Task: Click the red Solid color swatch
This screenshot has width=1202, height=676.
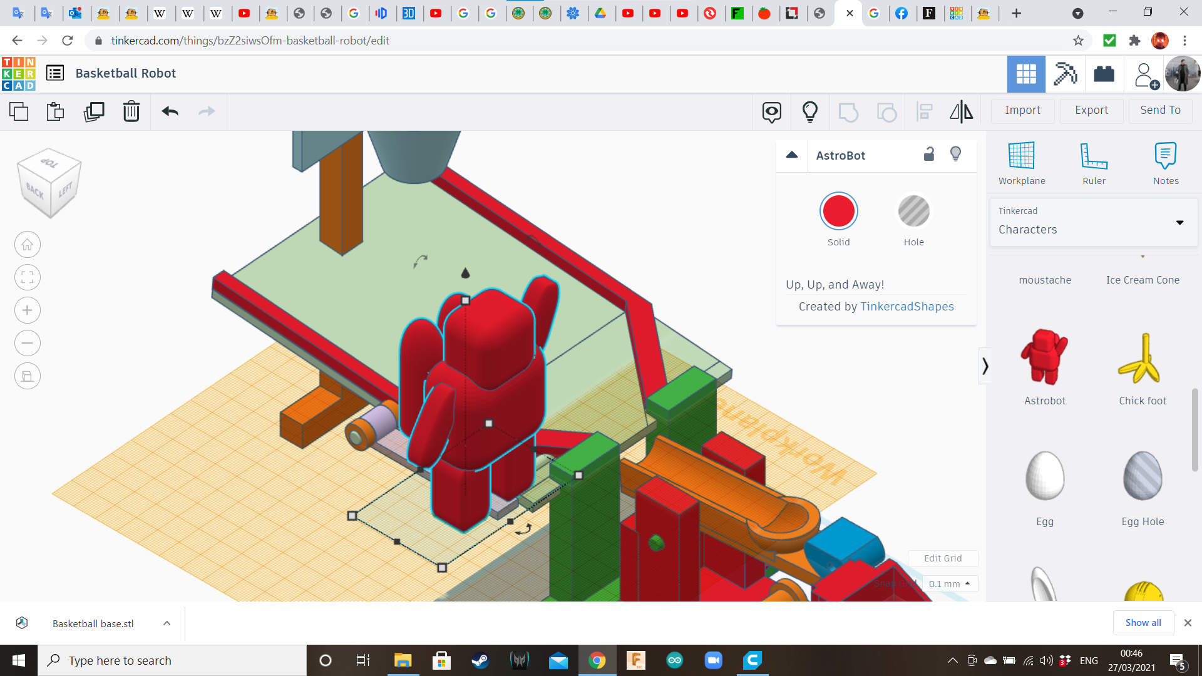Action: pyautogui.click(x=838, y=212)
